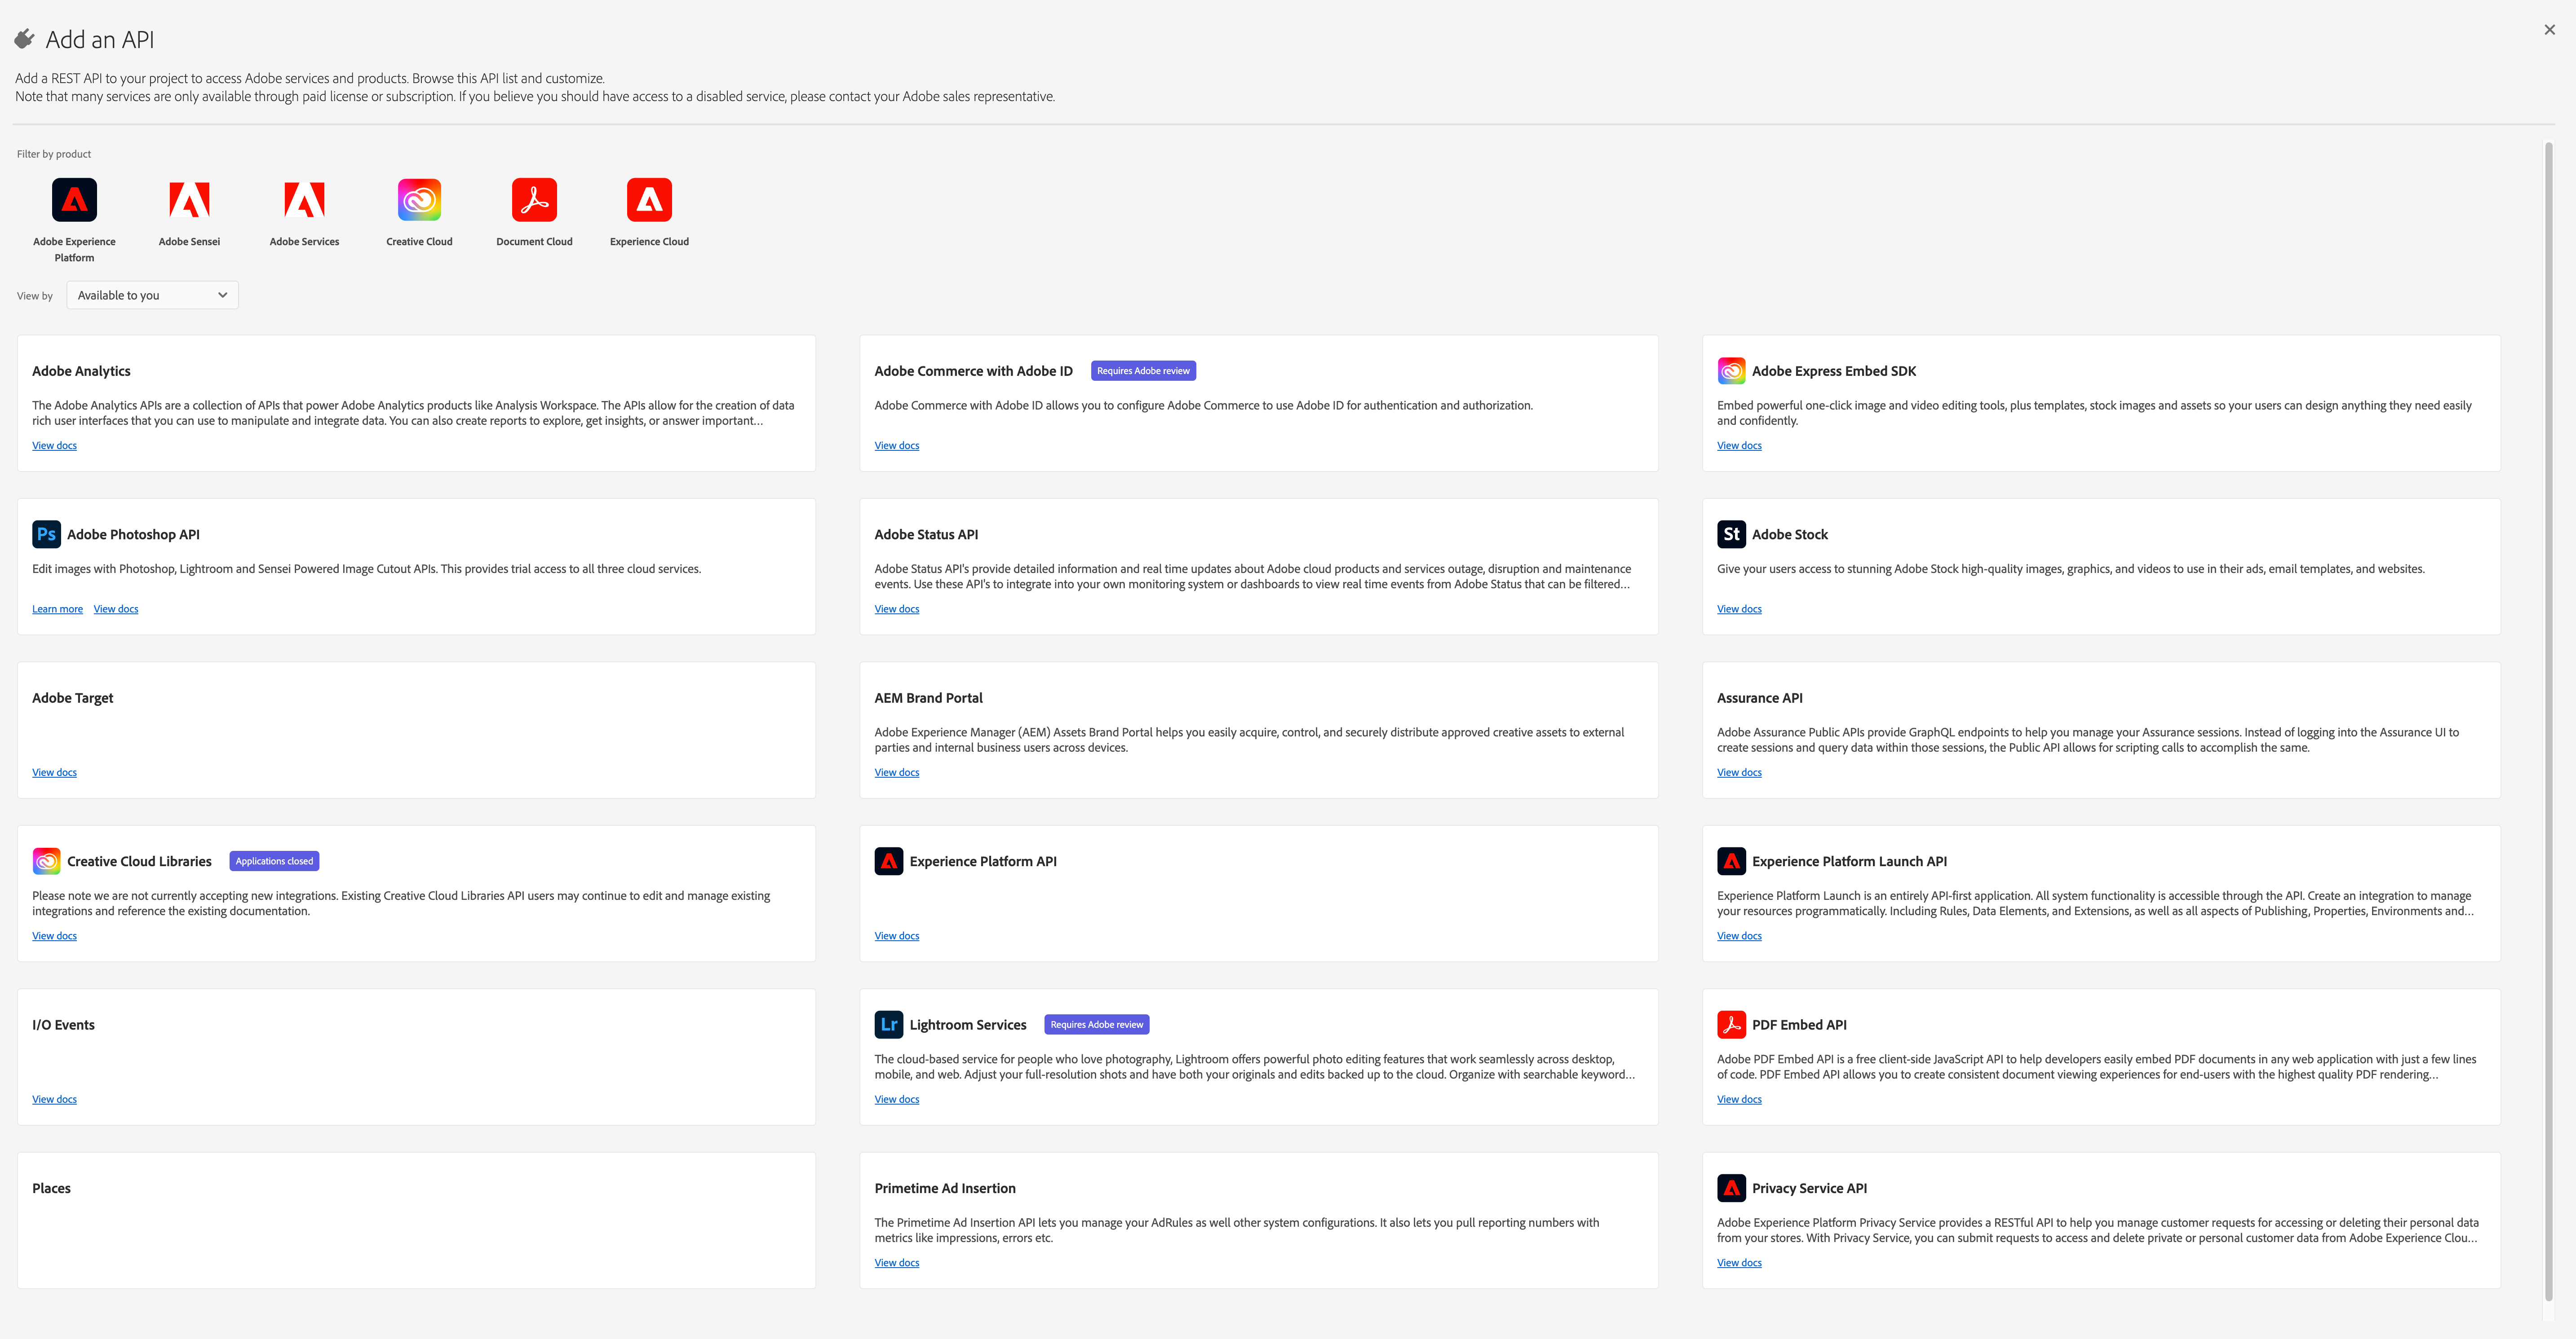This screenshot has width=2576, height=1339.
Task: Open View docs for Assurance API
Action: click(x=1739, y=772)
